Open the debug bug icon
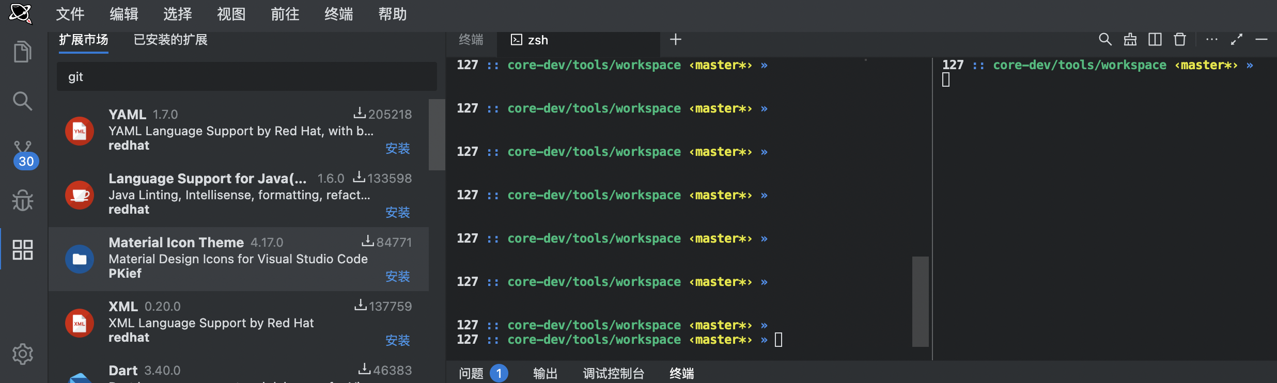Screen dimensions: 1277x383 coord(22,200)
